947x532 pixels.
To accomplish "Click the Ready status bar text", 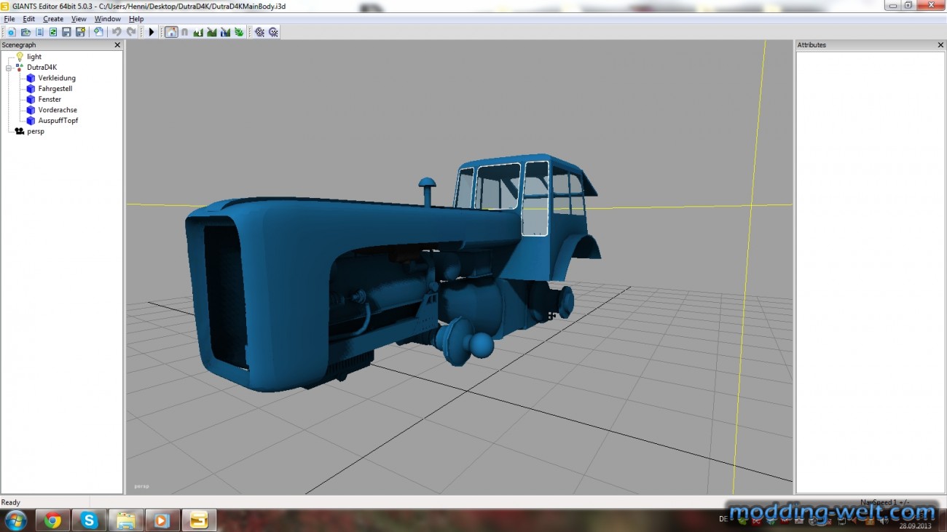I will tap(11, 502).
